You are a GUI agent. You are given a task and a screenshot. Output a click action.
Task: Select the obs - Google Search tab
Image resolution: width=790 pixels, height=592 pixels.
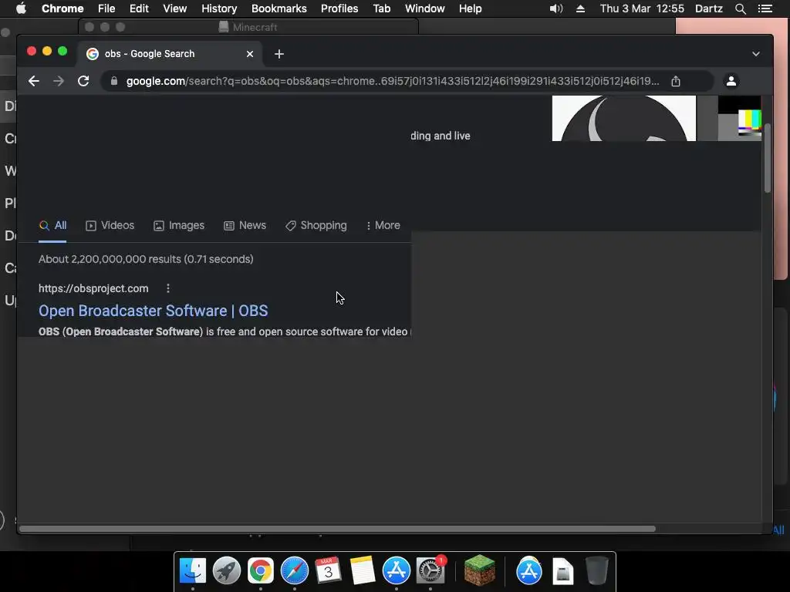click(x=169, y=54)
